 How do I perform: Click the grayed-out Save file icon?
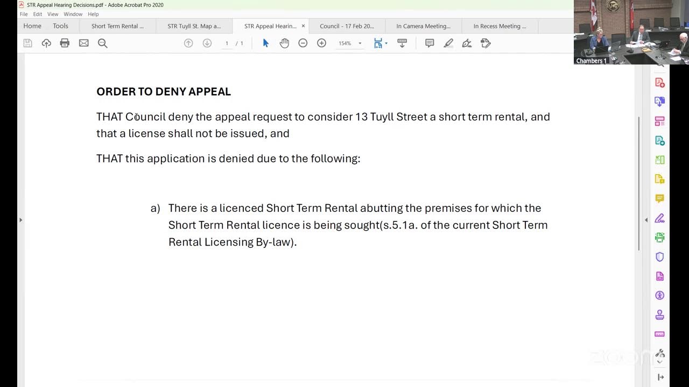pos(27,43)
